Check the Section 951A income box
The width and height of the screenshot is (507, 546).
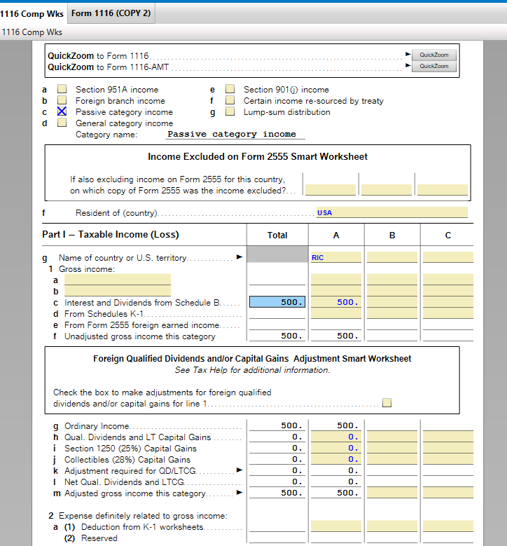62,90
